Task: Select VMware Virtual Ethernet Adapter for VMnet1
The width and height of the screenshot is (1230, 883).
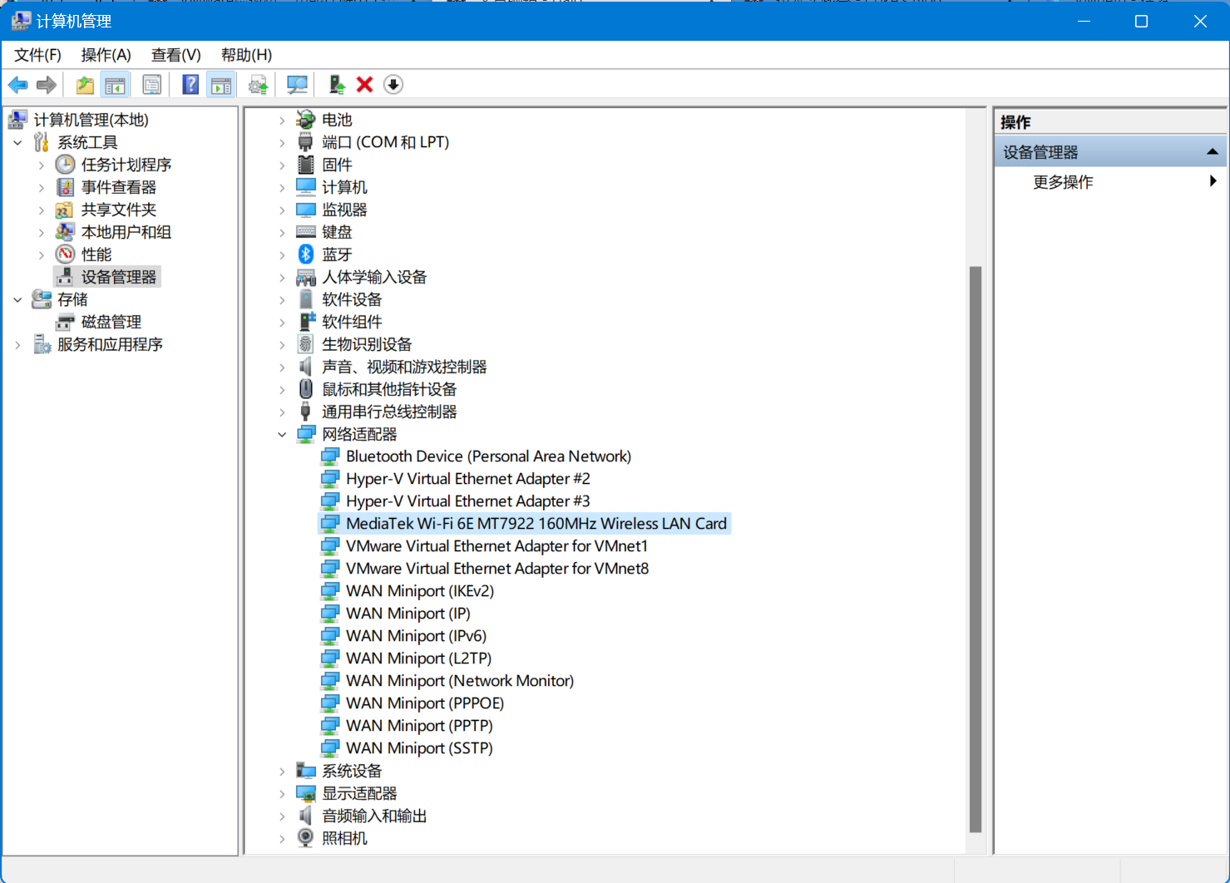Action: point(496,546)
